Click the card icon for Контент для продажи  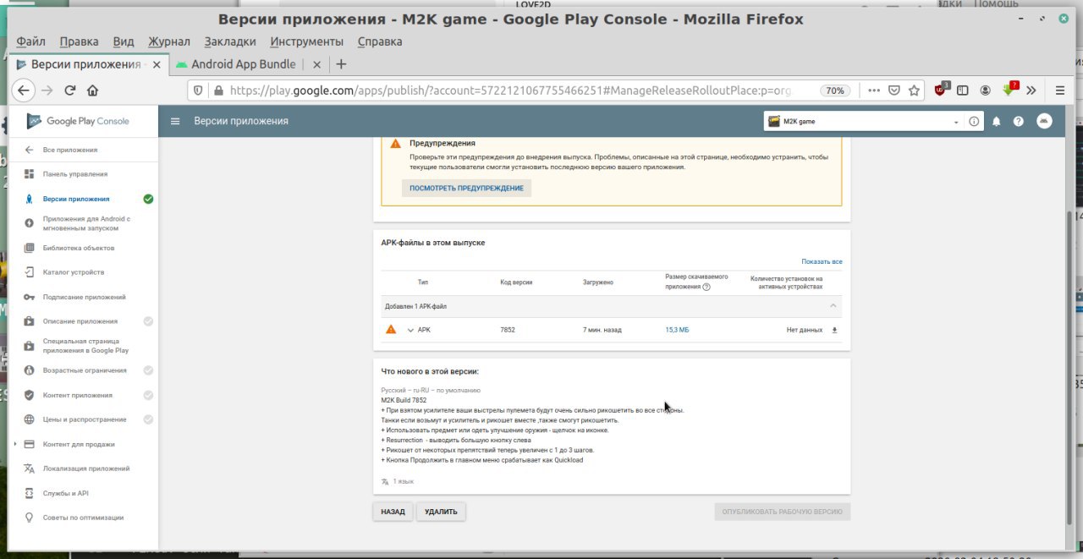[x=29, y=444]
